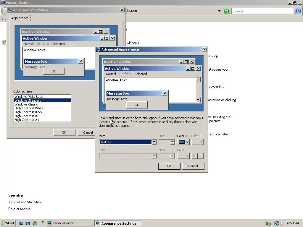The height and width of the screenshot is (227, 303).
Task: Click Active Window close X in Advanced preview
Action: [198, 69]
